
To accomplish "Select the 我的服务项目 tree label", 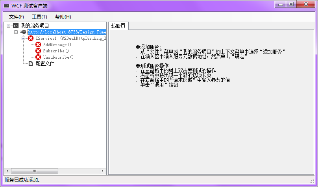I will pyautogui.click(x=35, y=26).
